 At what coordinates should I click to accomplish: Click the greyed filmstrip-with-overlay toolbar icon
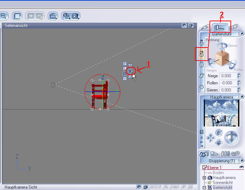pos(40,16)
